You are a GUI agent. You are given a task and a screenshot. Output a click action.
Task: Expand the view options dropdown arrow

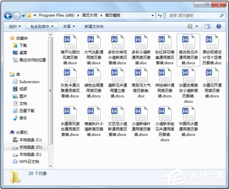pos(197,26)
